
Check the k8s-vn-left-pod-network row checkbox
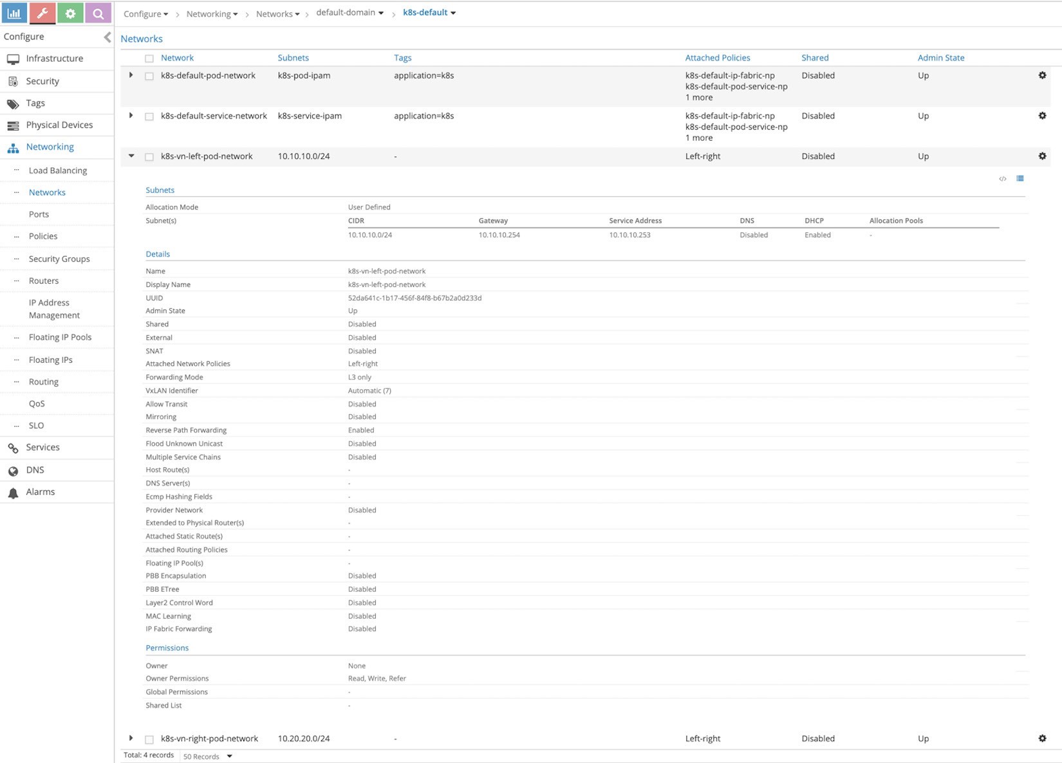coord(149,157)
